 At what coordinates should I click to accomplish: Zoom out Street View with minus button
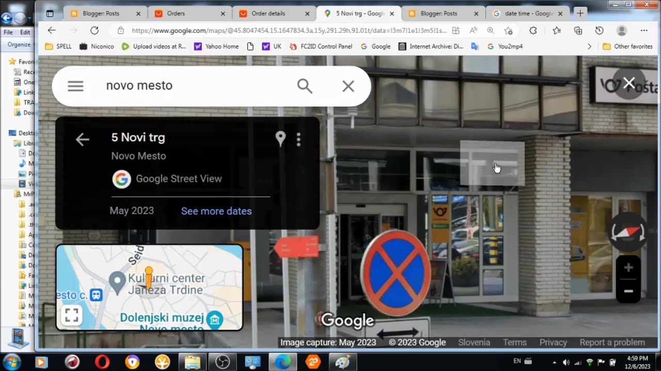pos(628,291)
